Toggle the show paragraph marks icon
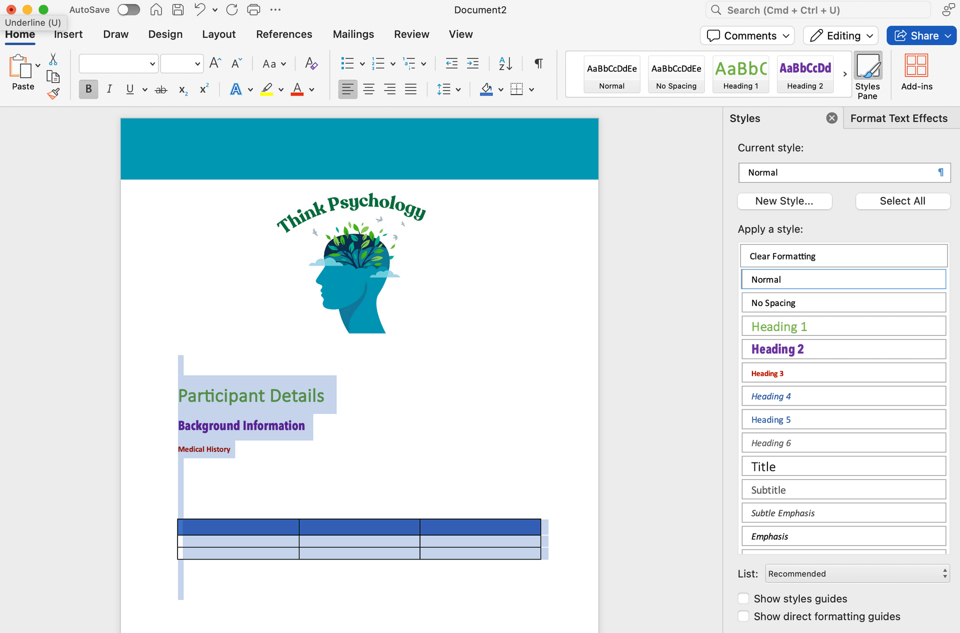Screen dimensions: 960x633 point(538,63)
